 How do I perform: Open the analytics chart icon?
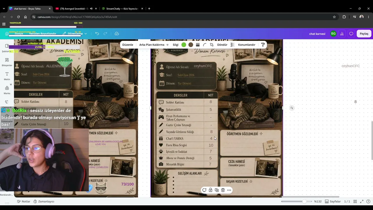[x=342, y=34]
